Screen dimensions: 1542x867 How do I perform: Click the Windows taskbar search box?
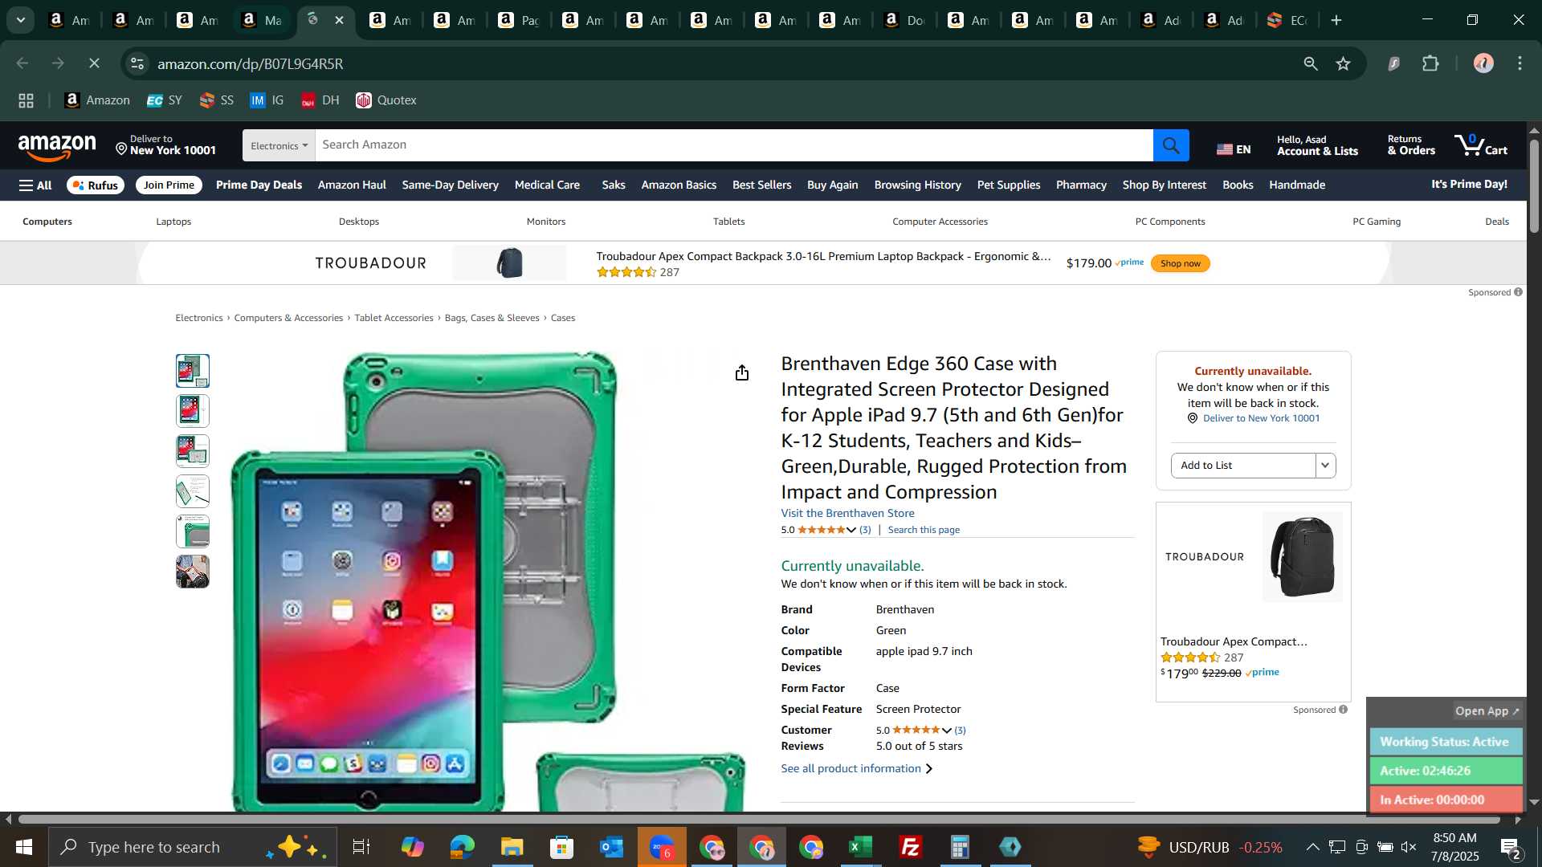[x=193, y=847]
